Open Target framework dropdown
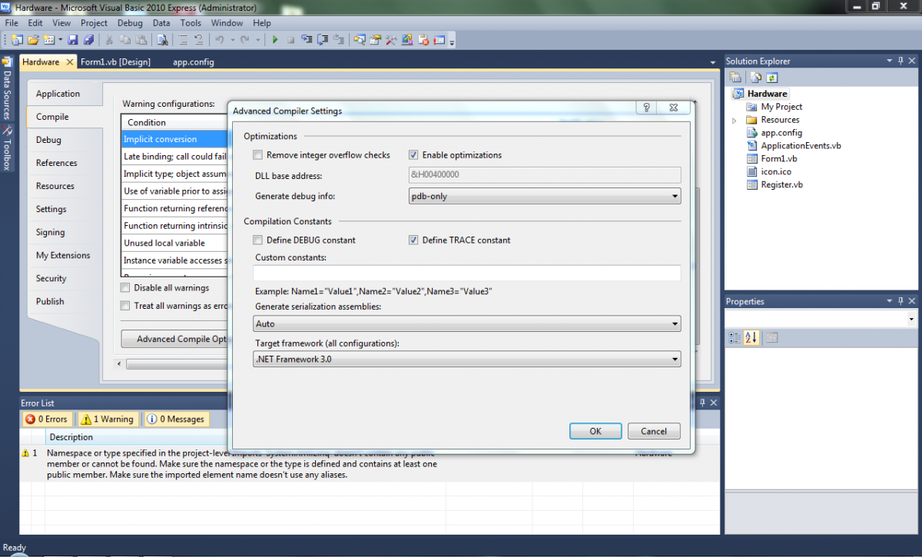 point(467,359)
